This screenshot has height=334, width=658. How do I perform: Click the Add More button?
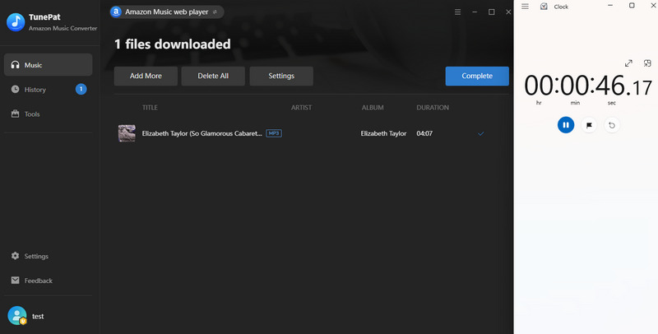pos(146,76)
